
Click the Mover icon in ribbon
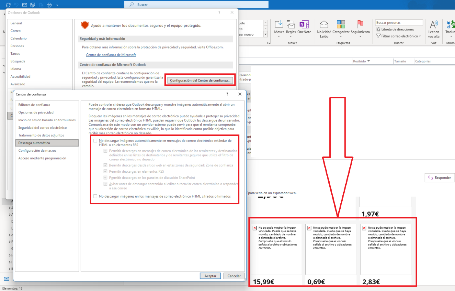279,25
